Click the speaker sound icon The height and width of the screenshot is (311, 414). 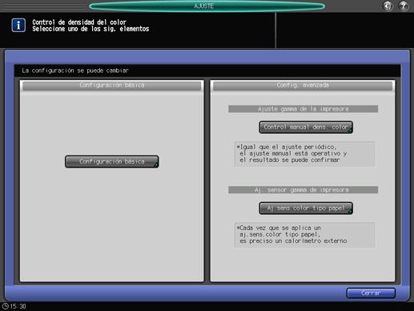pyautogui.click(x=388, y=6)
